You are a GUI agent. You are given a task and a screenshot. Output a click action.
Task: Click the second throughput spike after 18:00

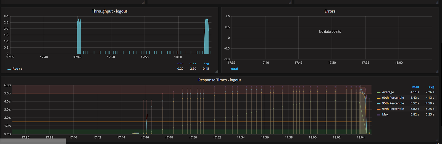point(206,36)
